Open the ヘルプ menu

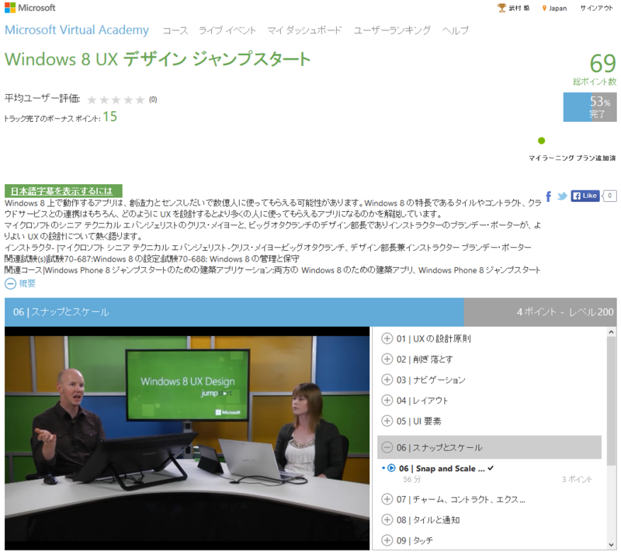coord(455,30)
